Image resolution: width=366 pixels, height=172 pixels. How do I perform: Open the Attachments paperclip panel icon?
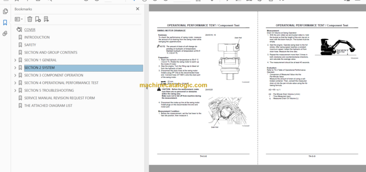pyautogui.click(x=5, y=34)
